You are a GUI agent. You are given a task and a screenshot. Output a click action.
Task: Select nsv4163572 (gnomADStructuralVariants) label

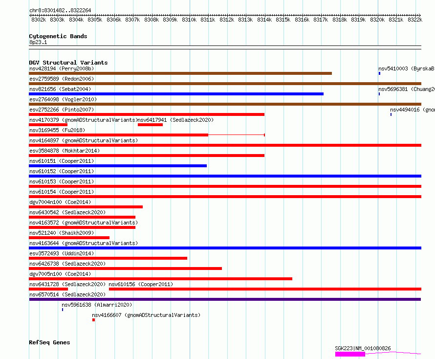[x=84, y=223]
